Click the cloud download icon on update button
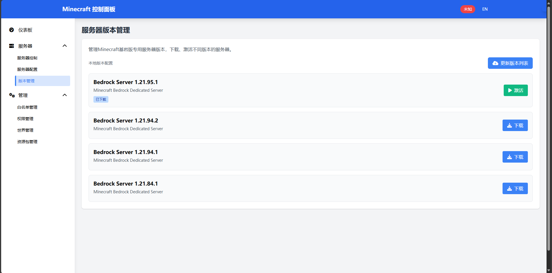552x273 pixels. point(495,63)
